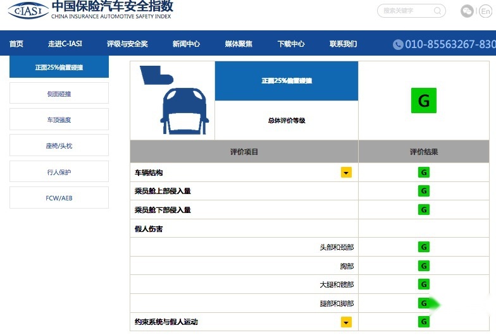Screen dimensions: 496x335
Task: Go to 首页 in navigation bar
Action: (16, 44)
